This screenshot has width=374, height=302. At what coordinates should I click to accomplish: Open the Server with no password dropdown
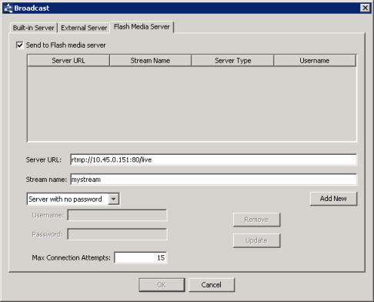[x=73, y=199]
